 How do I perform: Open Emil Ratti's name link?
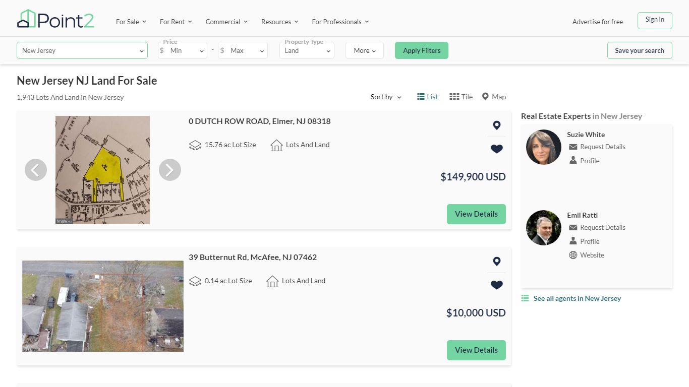(582, 215)
